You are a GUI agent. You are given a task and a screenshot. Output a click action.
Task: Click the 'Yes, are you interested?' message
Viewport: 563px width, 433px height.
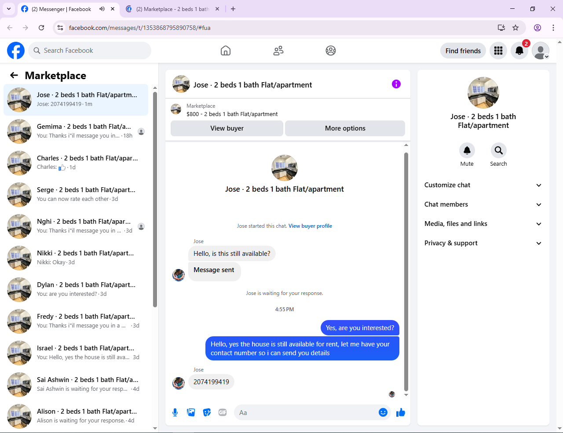coord(360,328)
